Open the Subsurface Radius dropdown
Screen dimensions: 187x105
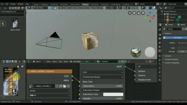[x=103, y=90]
